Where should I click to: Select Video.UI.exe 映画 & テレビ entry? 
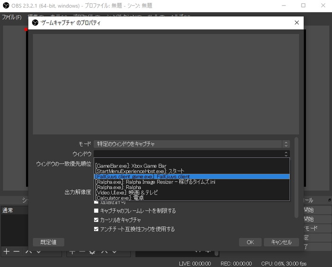[x=192, y=193]
